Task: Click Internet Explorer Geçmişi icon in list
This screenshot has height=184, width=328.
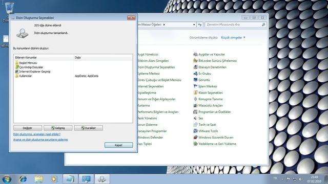Action: coord(17,72)
